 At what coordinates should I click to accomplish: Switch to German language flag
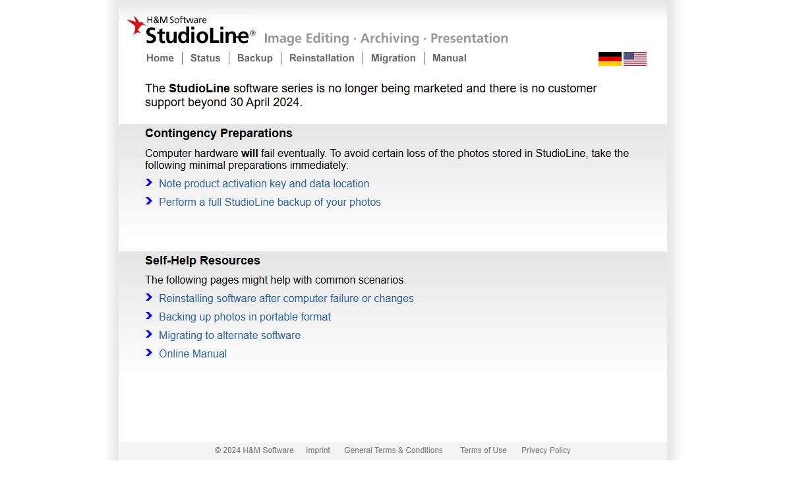click(610, 59)
